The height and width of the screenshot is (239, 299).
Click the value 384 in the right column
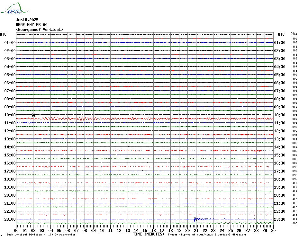(x=294, y=139)
